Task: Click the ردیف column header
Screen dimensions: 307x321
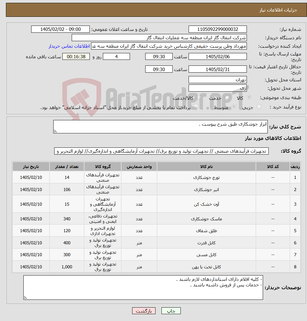Action: click(x=295, y=167)
